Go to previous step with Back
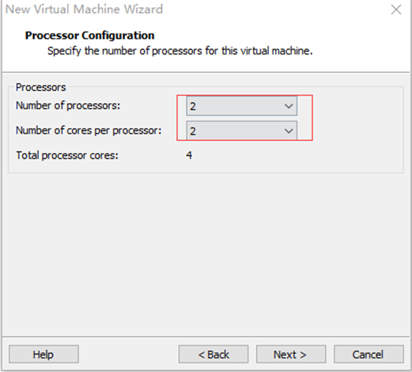412x372 pixels. [x=213, y=354]
